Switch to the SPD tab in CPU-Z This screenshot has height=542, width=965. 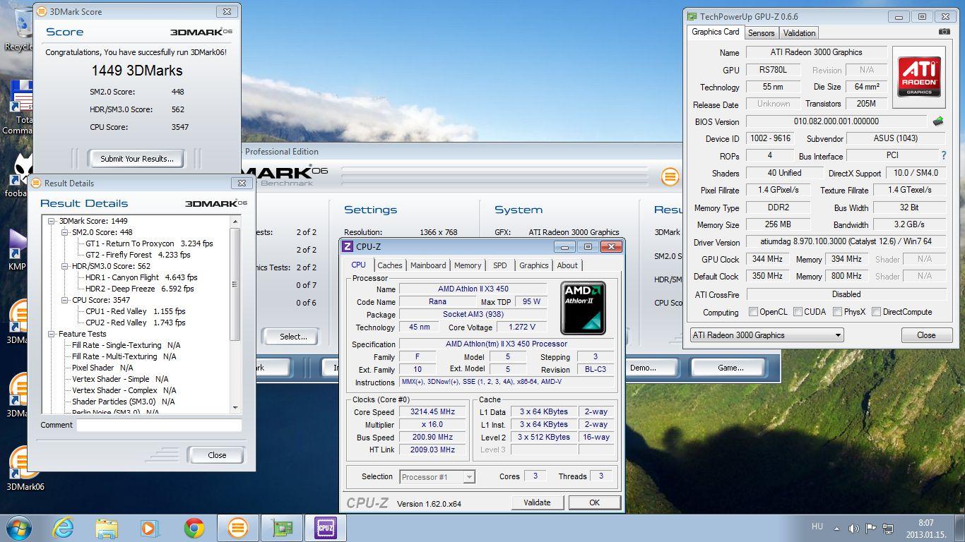click(x=500, y=265)
